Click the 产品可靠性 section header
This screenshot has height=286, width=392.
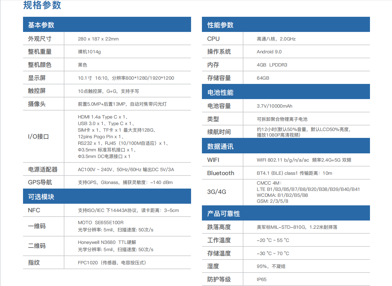[224, 214]
